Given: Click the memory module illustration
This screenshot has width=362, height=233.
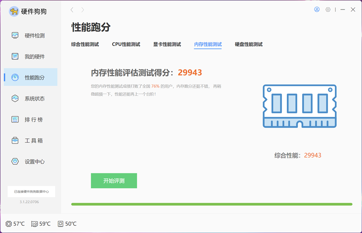Looking at the screenshot, I should coord(300,106).
